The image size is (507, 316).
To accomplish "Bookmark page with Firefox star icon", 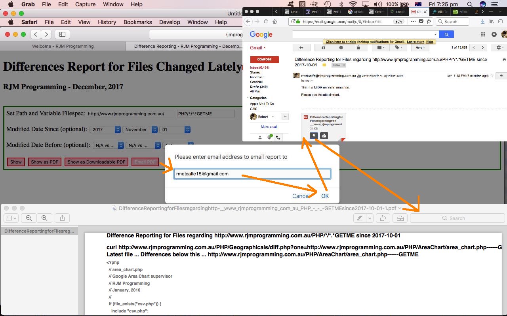I will [429, 22].
